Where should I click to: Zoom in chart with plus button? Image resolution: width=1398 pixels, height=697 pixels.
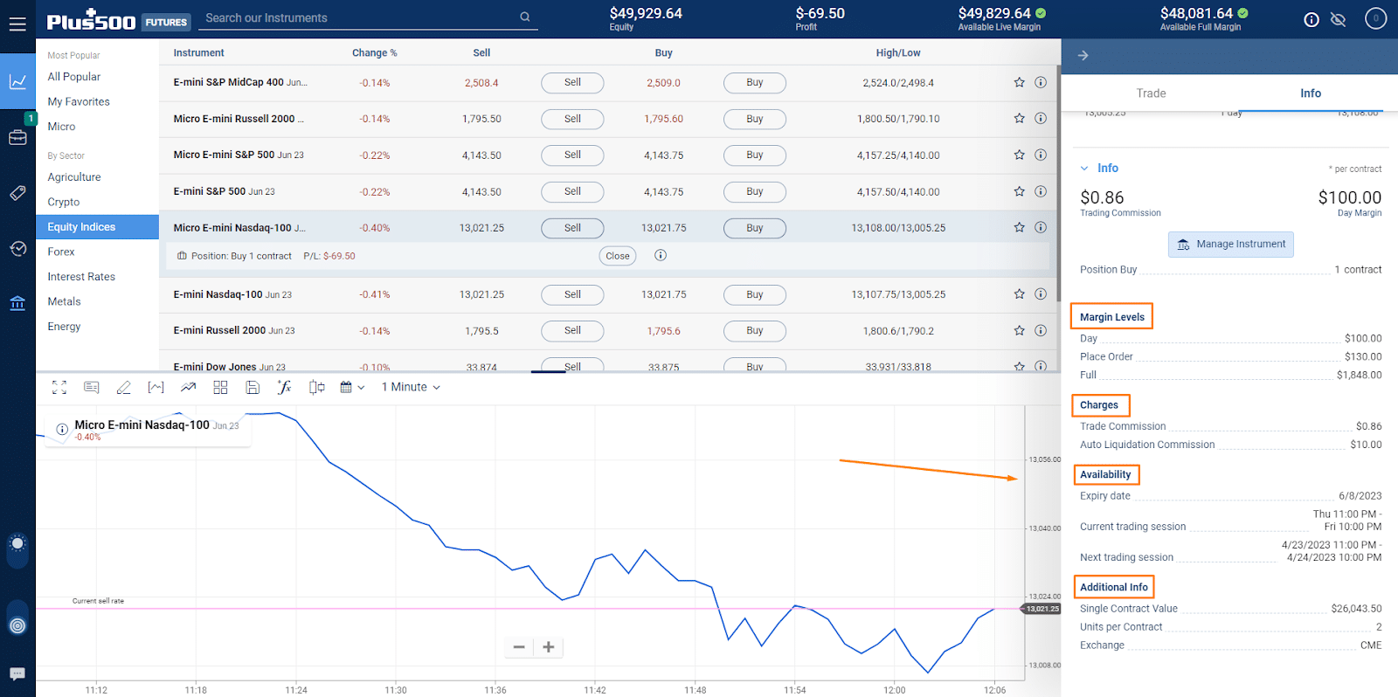549,647
